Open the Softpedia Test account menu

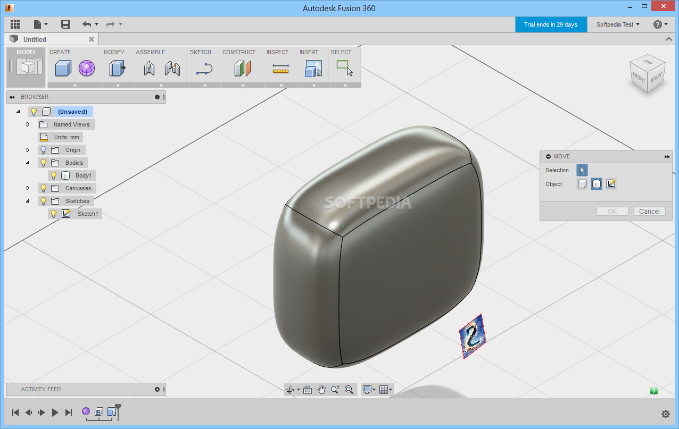click(618, 24)
